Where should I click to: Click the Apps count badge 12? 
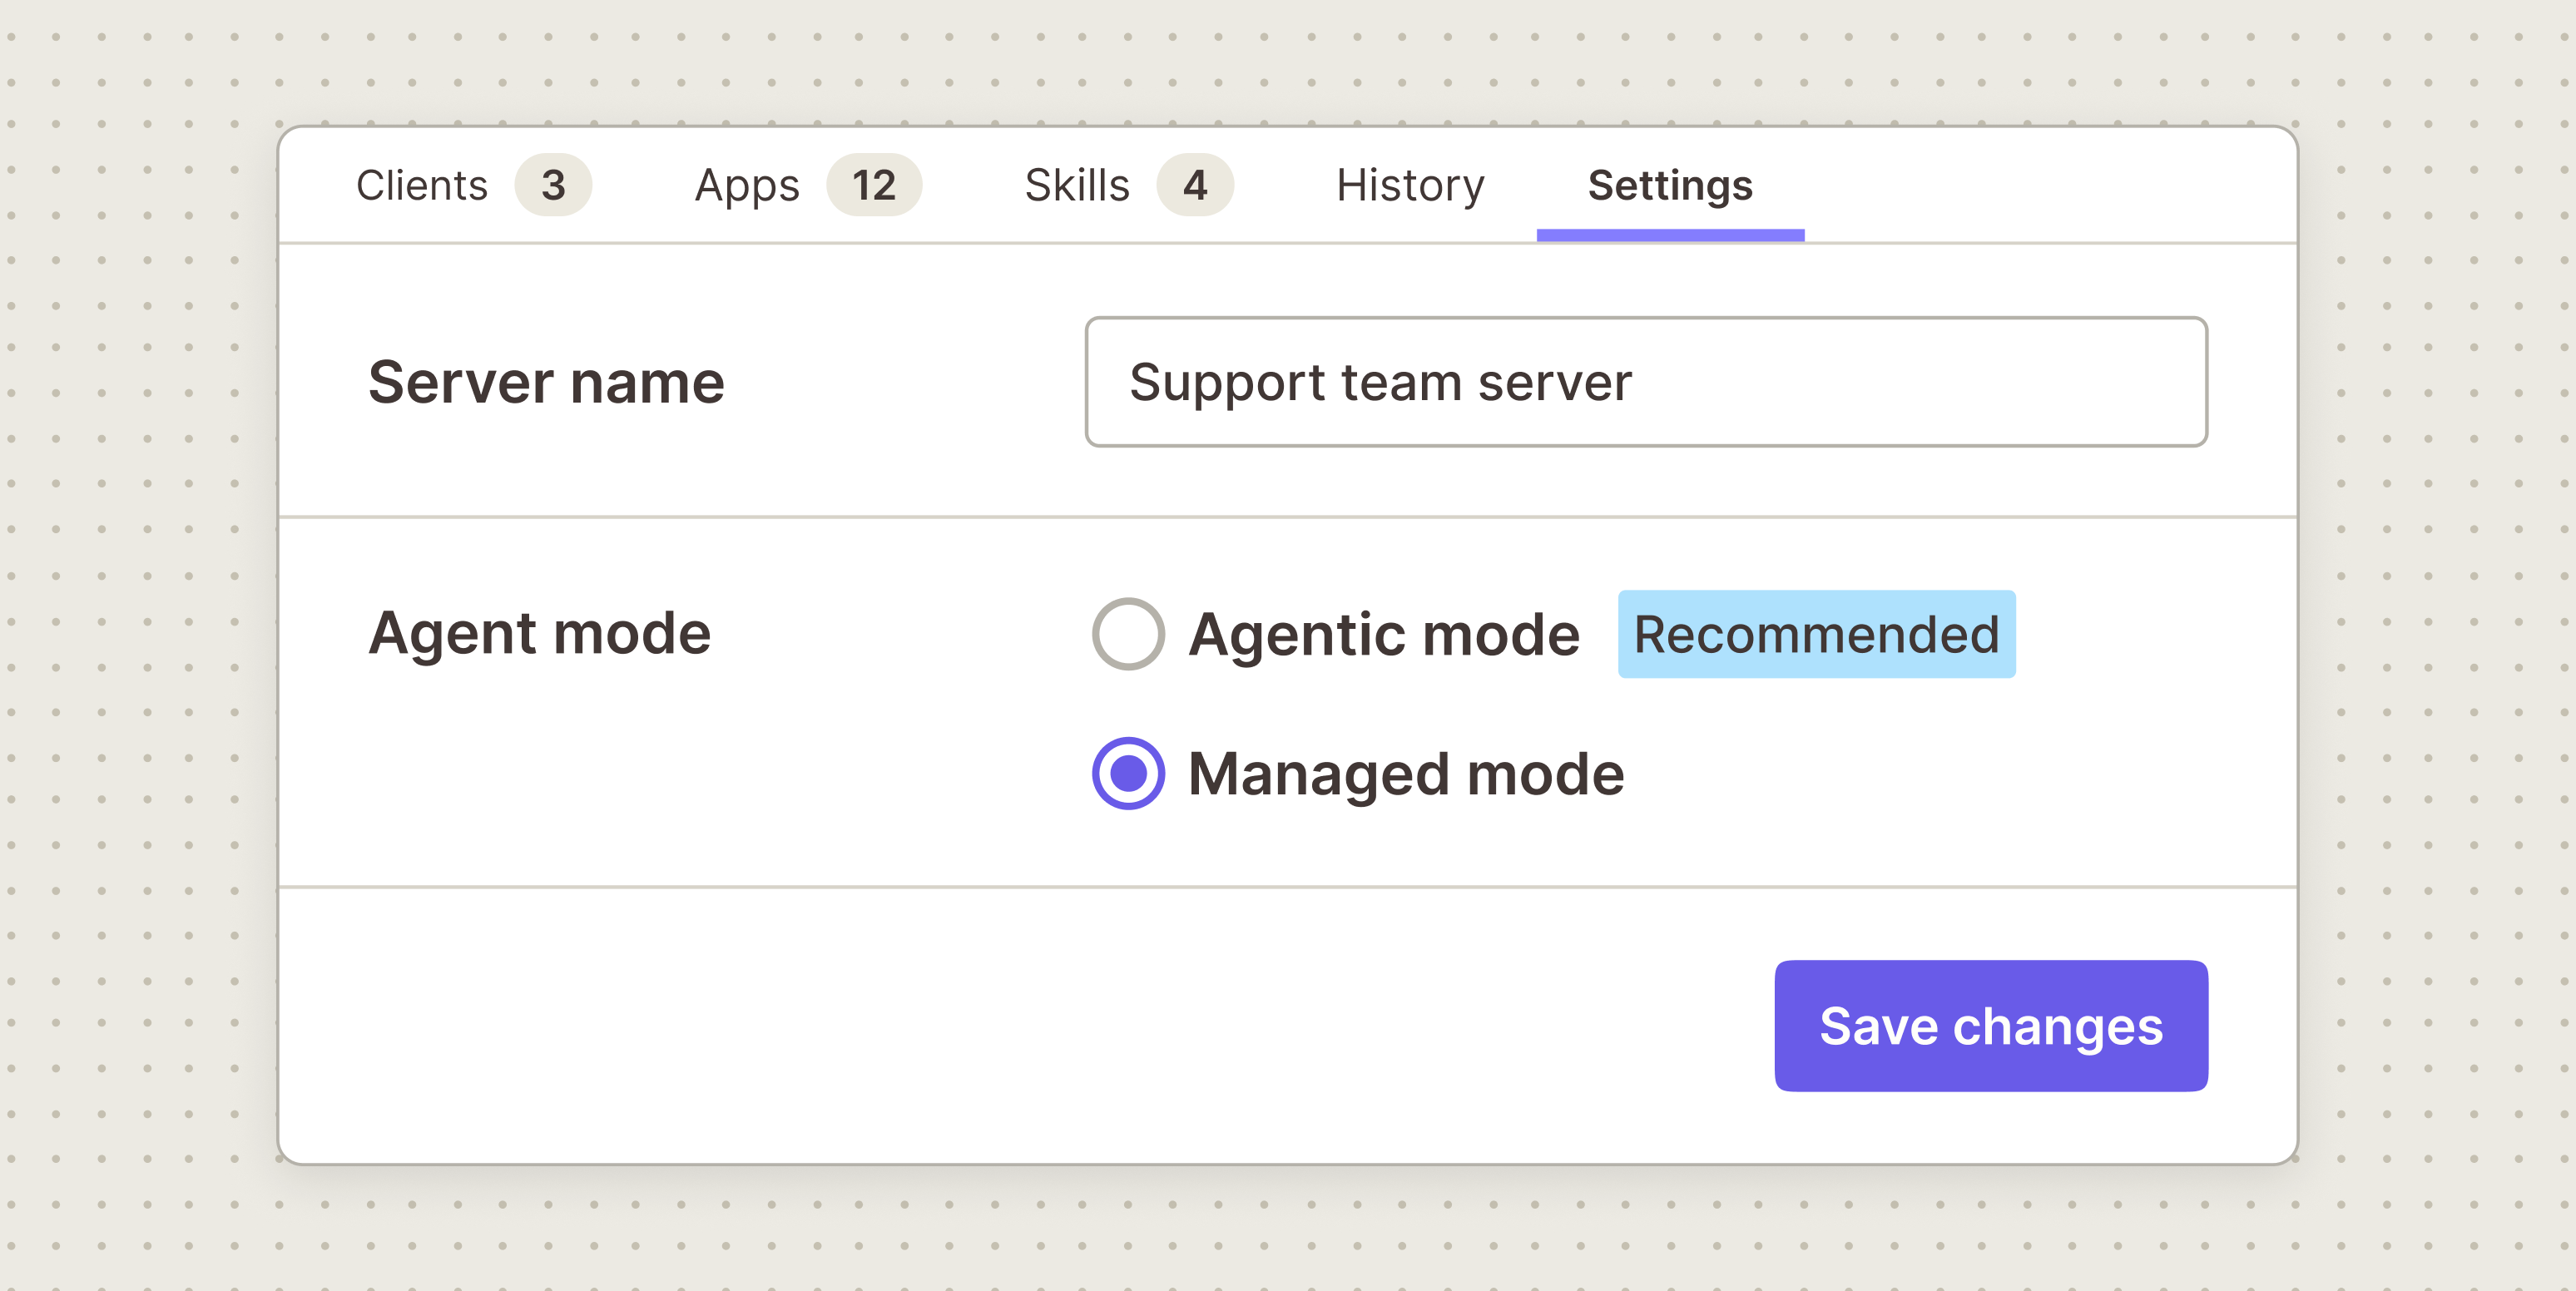874,185
